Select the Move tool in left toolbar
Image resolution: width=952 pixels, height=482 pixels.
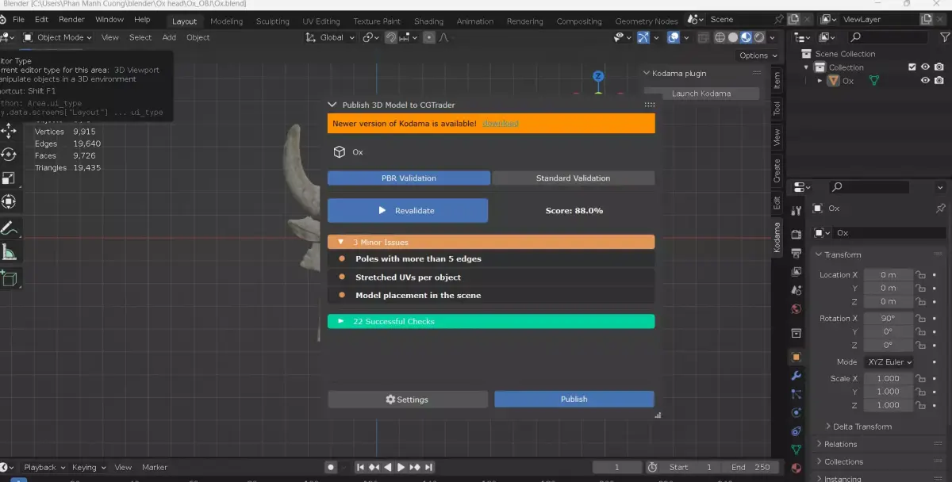(9, 131)
